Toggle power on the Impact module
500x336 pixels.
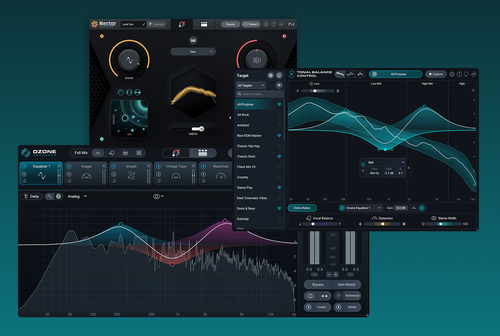(114, 166)
